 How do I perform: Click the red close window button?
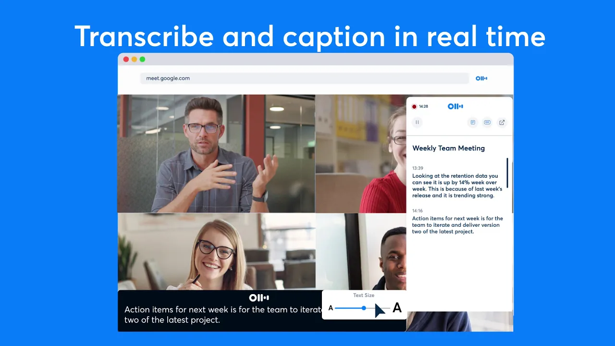tap(126, 59)
